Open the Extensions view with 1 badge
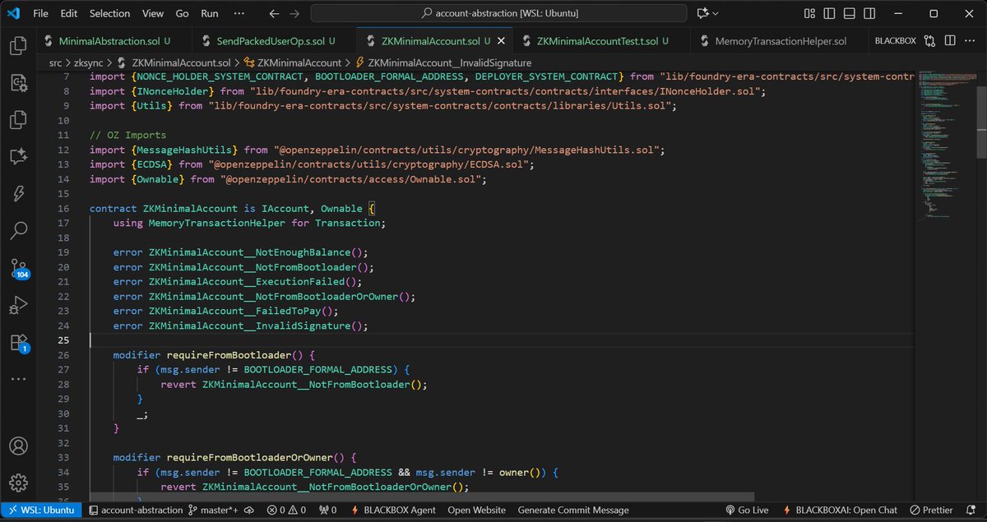This screenshot has width=987, height=522. pyautogui.click(x=18, y=343)
